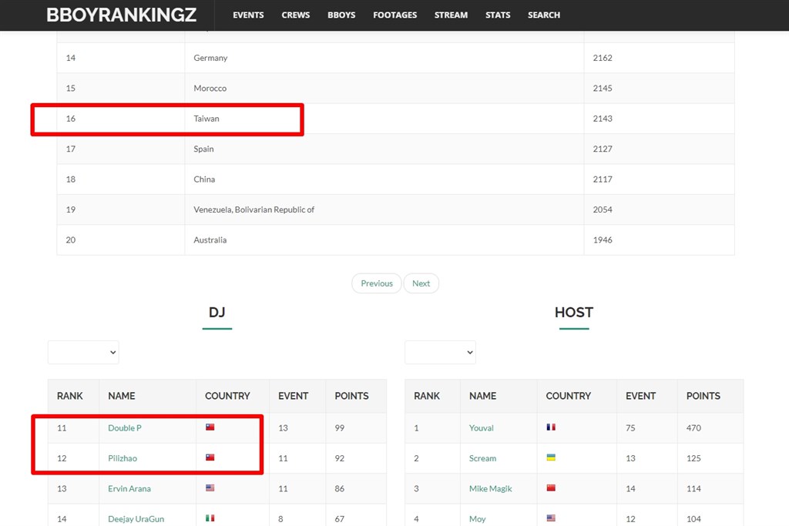
Task: Open FOOTAGES in the top menu
Action: (x=395, y=15)
